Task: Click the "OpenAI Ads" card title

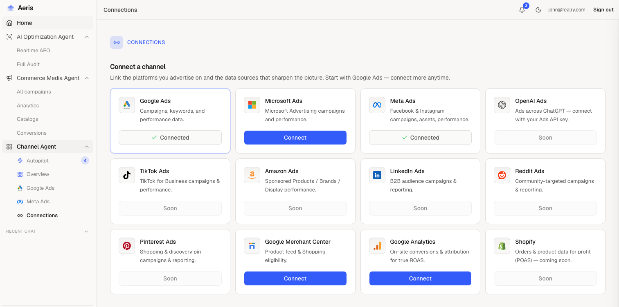Action: 531,101
